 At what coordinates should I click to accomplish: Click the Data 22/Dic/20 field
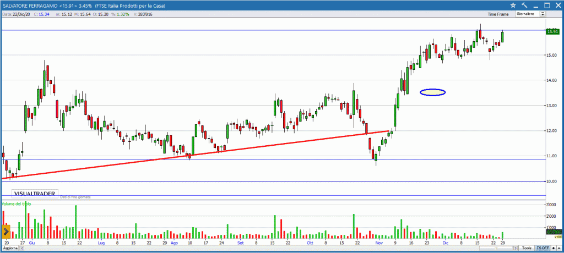click(x=16, y=14)
